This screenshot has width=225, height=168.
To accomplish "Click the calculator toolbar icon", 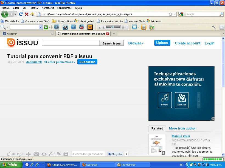I will pyautogui.click(x=144, y=27).
